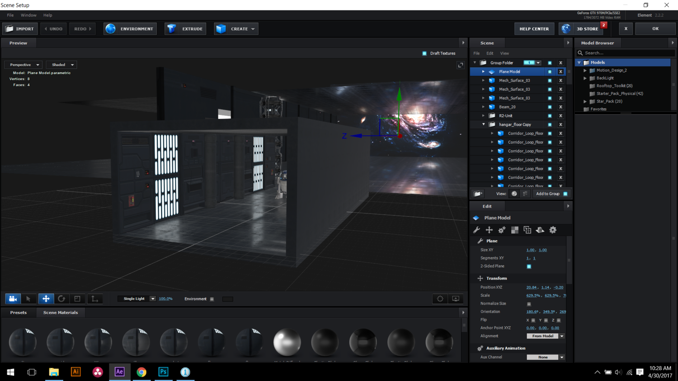Open the UV mapping checkerboard icon

[514, 230]
